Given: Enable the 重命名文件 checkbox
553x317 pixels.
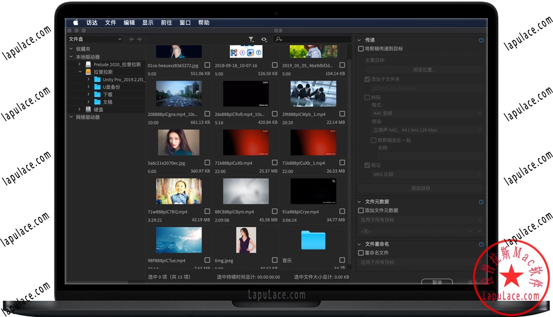Looking at the screenshot, I should click(361, 253).
